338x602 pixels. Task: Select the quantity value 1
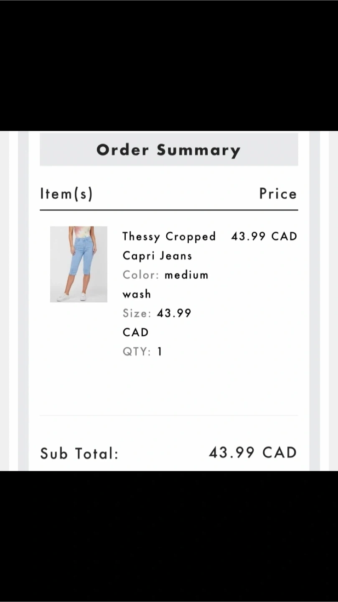coord(160,352)
